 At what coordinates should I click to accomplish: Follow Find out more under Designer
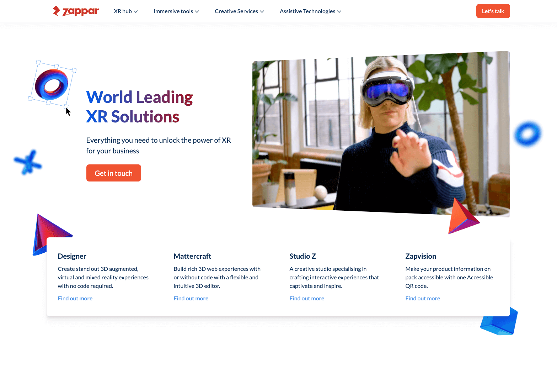tap(75, 298)
